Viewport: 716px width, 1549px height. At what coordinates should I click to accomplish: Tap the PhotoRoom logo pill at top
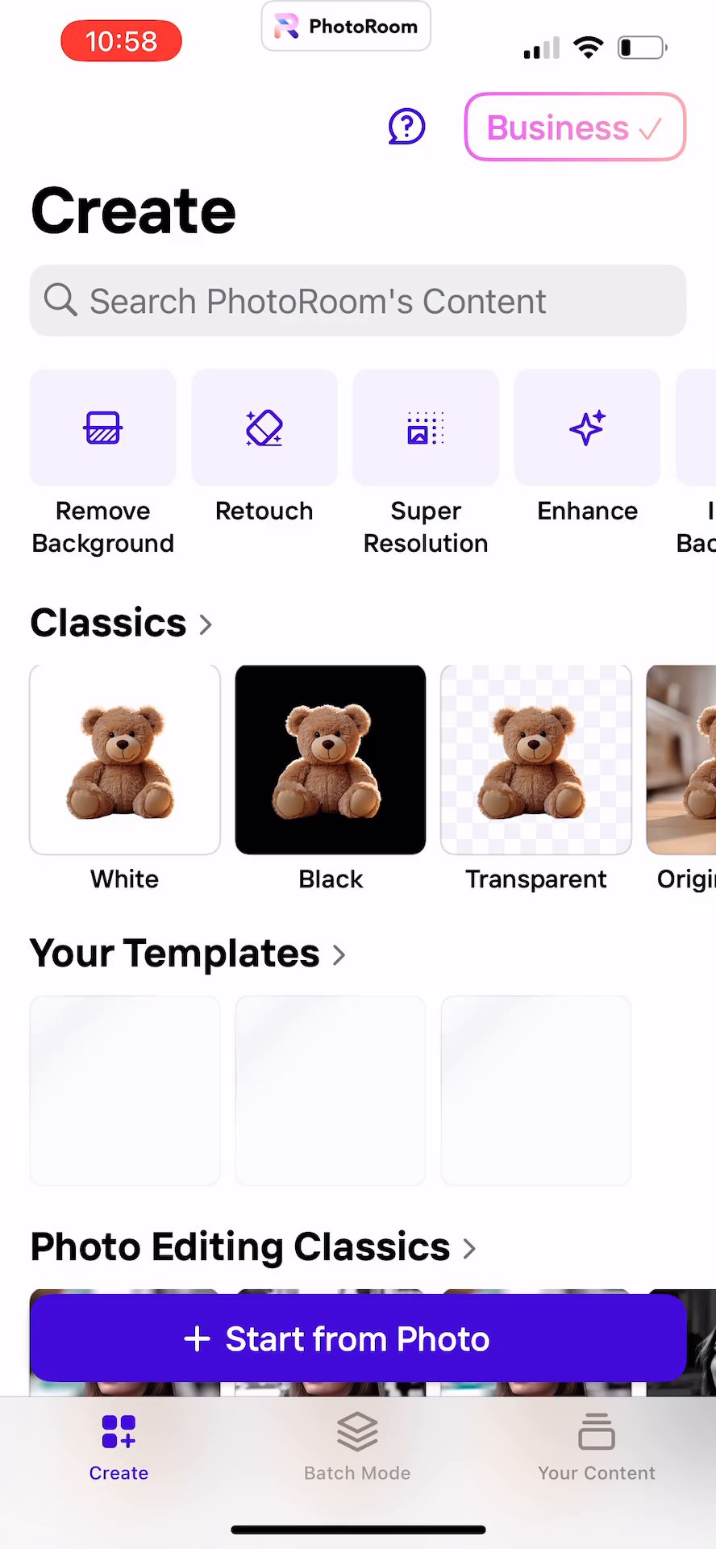[x=346, y=27]
